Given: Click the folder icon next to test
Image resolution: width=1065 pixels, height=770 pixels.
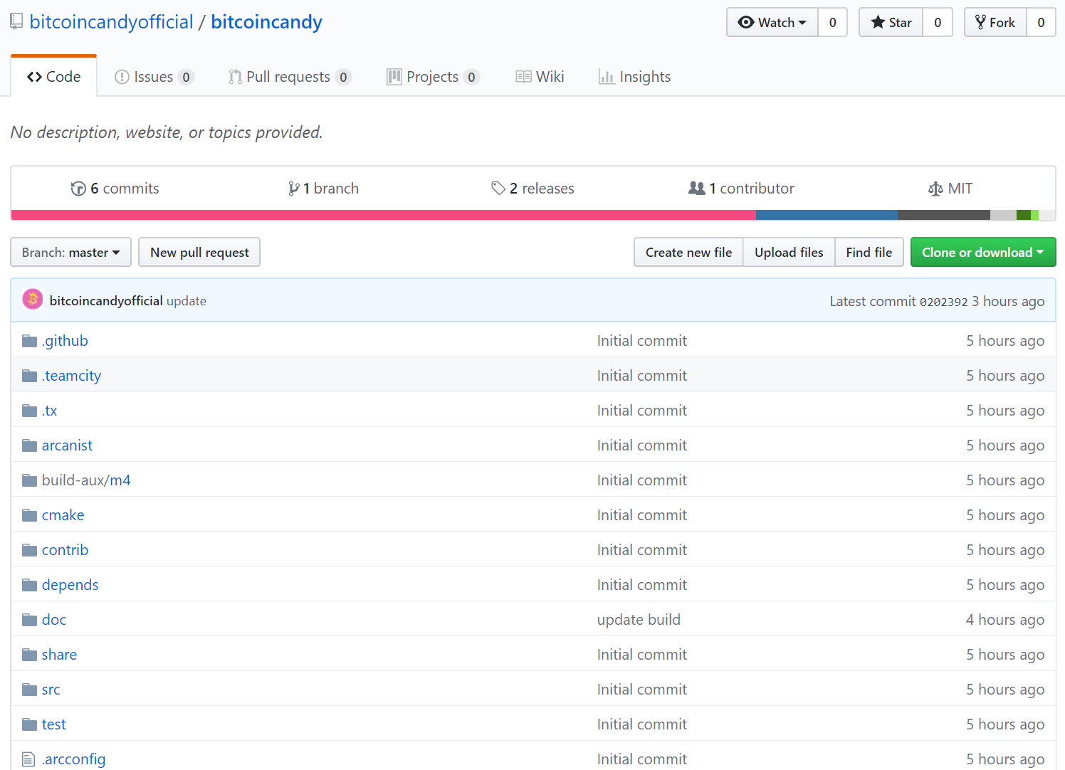Looking at the screenshot, I should tap(29, 724).
